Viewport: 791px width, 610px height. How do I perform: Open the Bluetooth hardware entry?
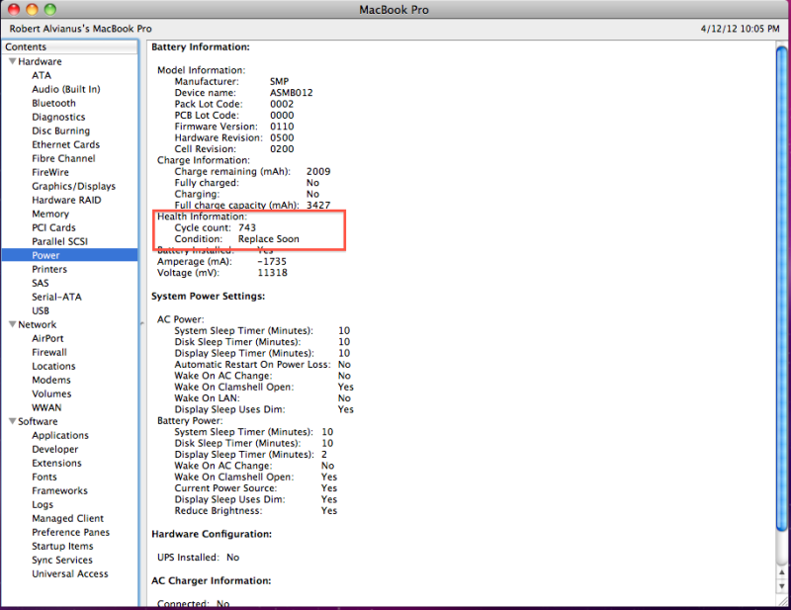pos(53,103)
